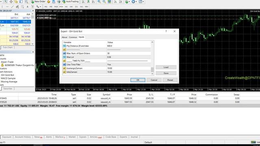Open the Code Base terminal tab
The width and height of the screenshot is (260, 146).
coord(111,137)
